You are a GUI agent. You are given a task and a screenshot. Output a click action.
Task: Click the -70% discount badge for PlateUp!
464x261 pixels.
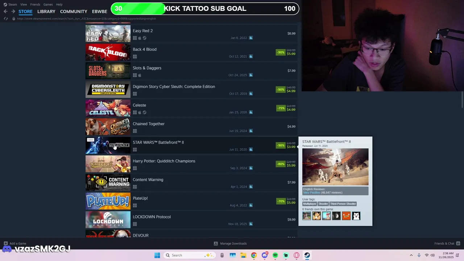point(281,201)
